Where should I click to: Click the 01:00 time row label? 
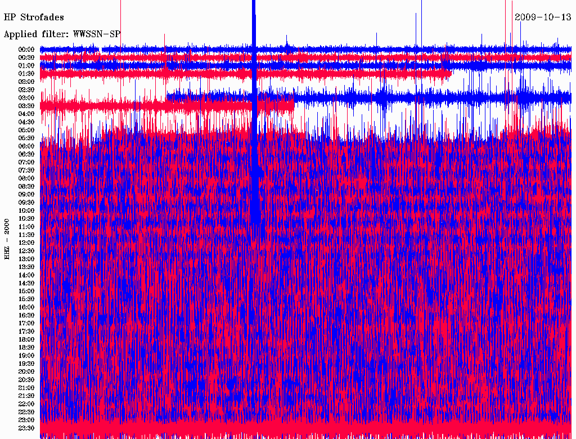pyautogui.click(x=27, y=65)
